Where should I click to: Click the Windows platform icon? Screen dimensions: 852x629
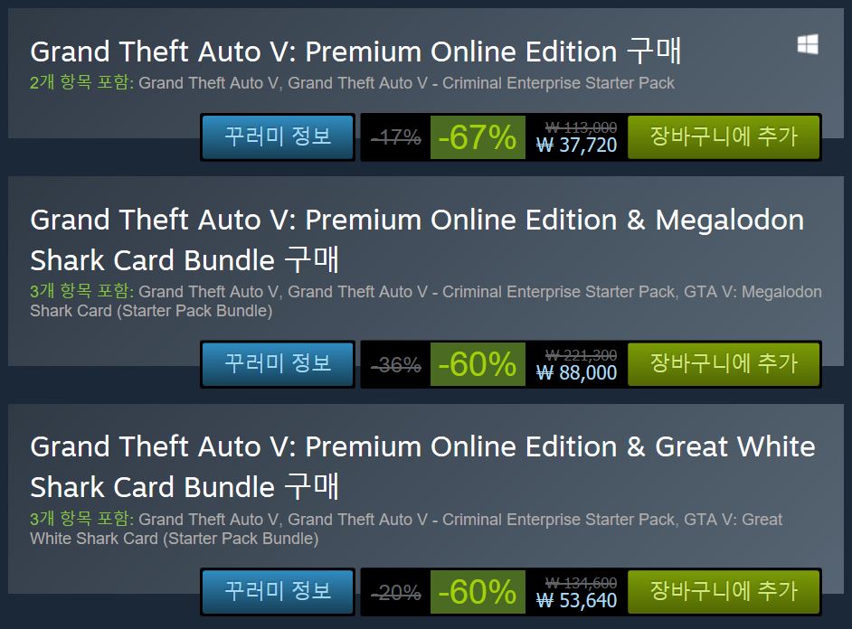pyautogui.click(x=808, y=44)
